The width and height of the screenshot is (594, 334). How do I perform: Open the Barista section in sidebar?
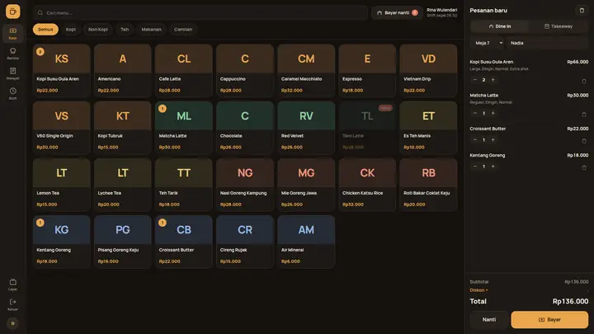[13, 54]
